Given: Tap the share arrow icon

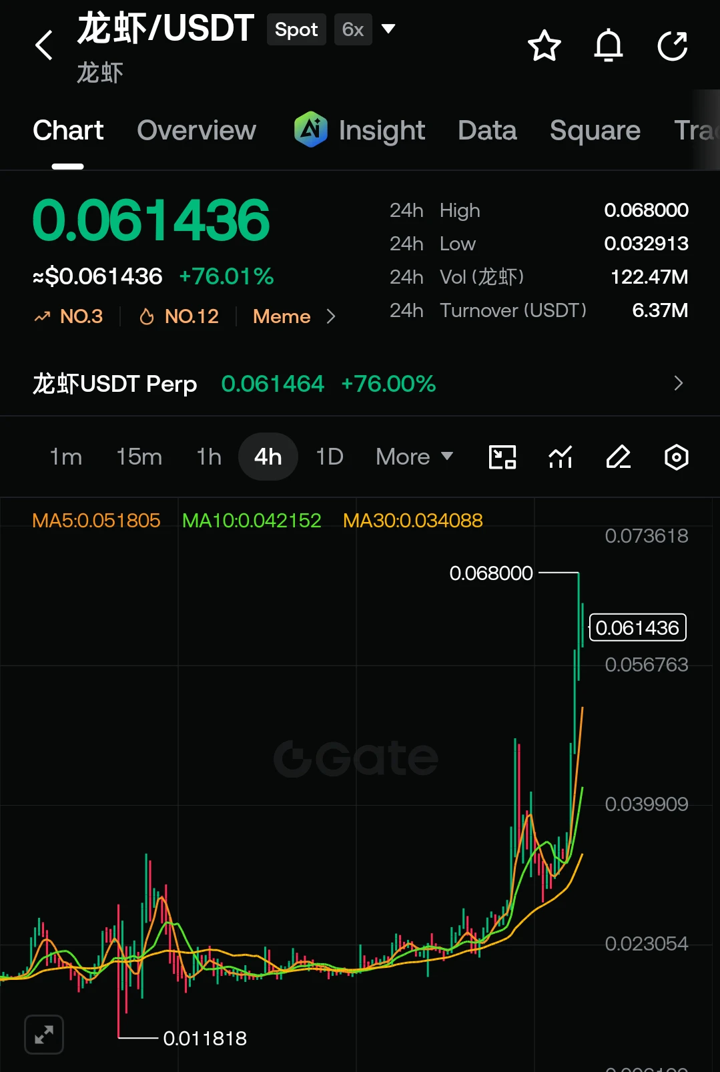Looking at the screenshot, I should coord(672,45).
